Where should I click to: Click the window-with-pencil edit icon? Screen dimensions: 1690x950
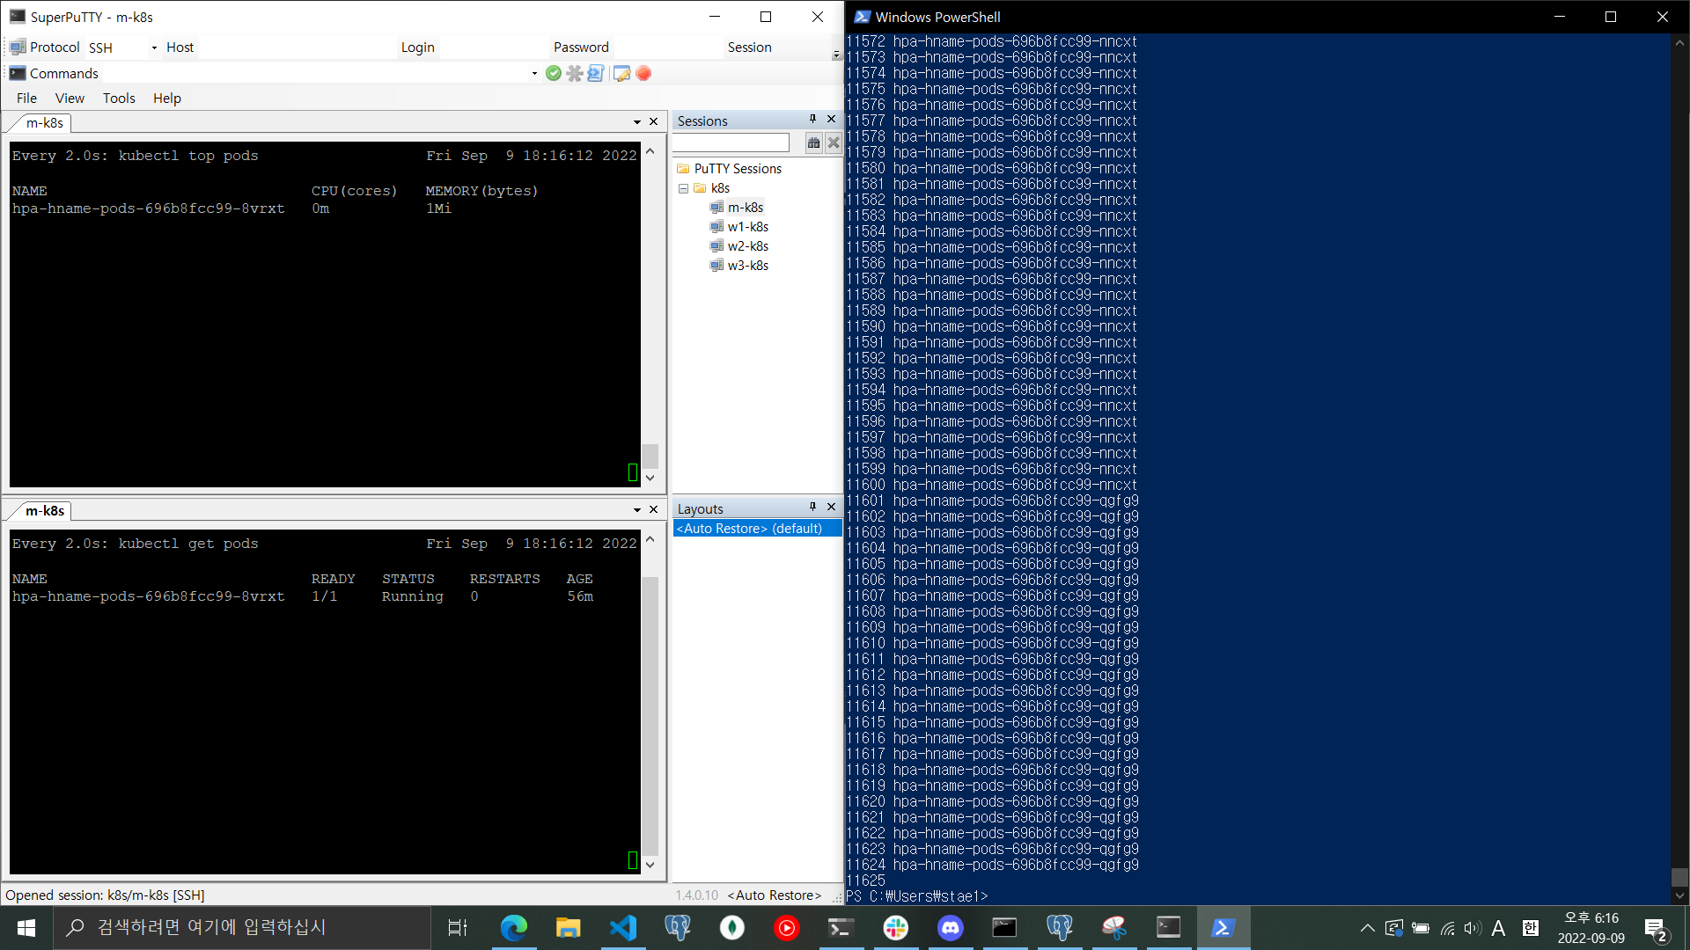(x=621, y=73)
